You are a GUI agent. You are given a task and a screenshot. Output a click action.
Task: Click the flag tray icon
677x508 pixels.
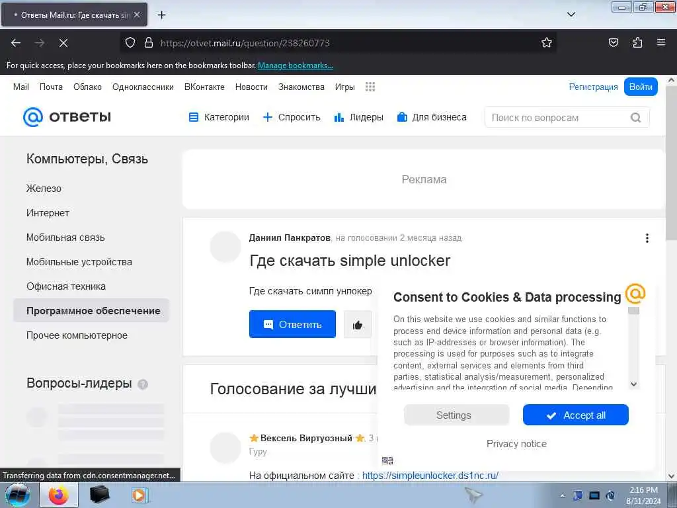point(578,496)
